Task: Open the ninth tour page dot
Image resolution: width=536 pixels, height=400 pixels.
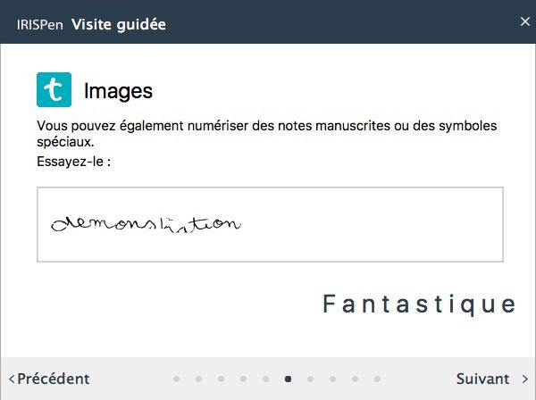Action: click(355, 379)
